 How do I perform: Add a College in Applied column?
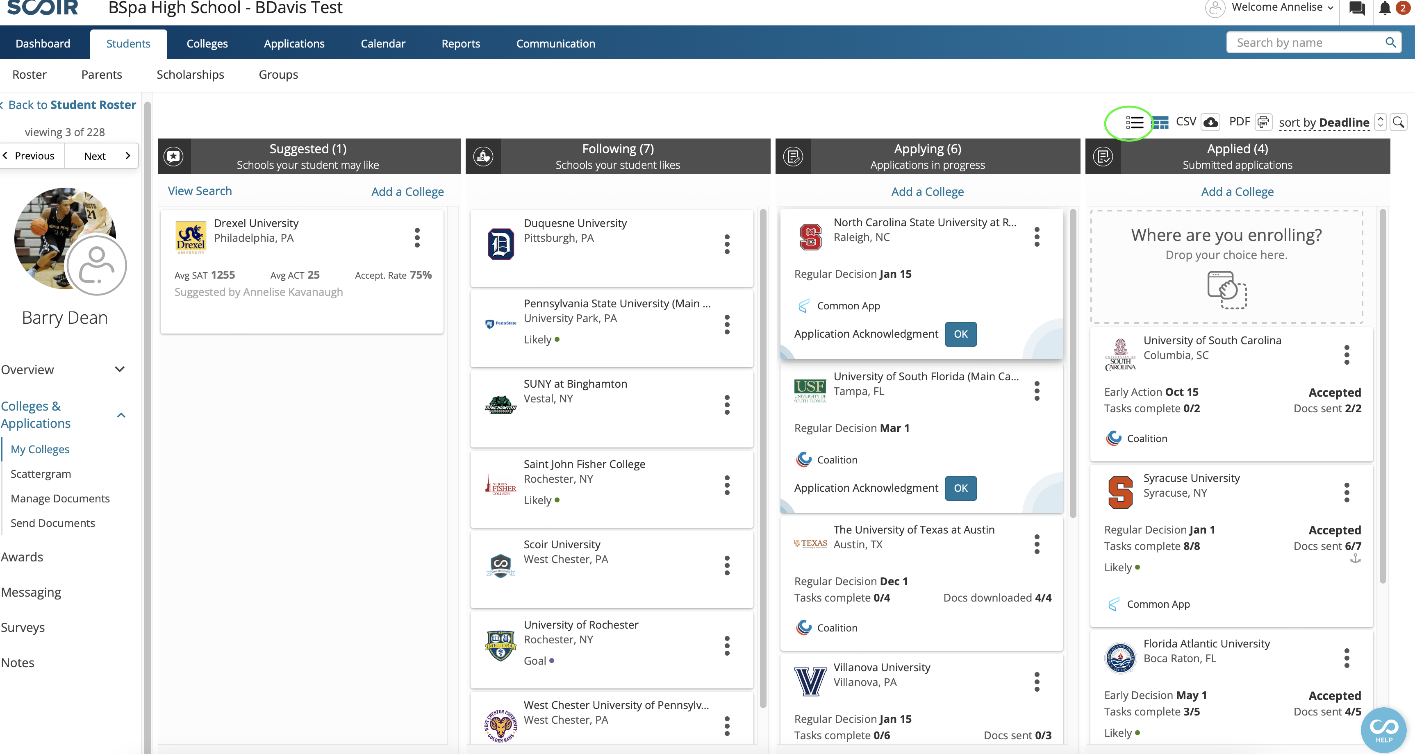[x=1237, y=192]
